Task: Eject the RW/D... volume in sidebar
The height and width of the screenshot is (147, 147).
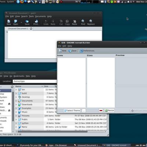Action: coord(9,110)
